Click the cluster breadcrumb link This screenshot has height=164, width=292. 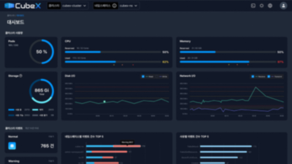tap(10, 15)
